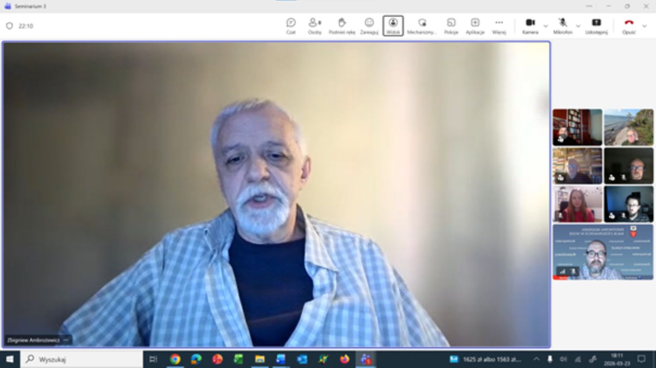Click the shield icon beside the meeting timer
The width and height of the screenshot is (656, 368).
pyautogui.click(x=9, y=26)
